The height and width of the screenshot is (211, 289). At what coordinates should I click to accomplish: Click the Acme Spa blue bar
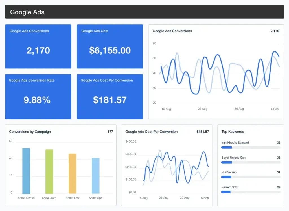click(x=95, y=175)
